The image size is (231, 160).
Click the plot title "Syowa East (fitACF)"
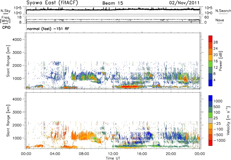pos(52,3)
